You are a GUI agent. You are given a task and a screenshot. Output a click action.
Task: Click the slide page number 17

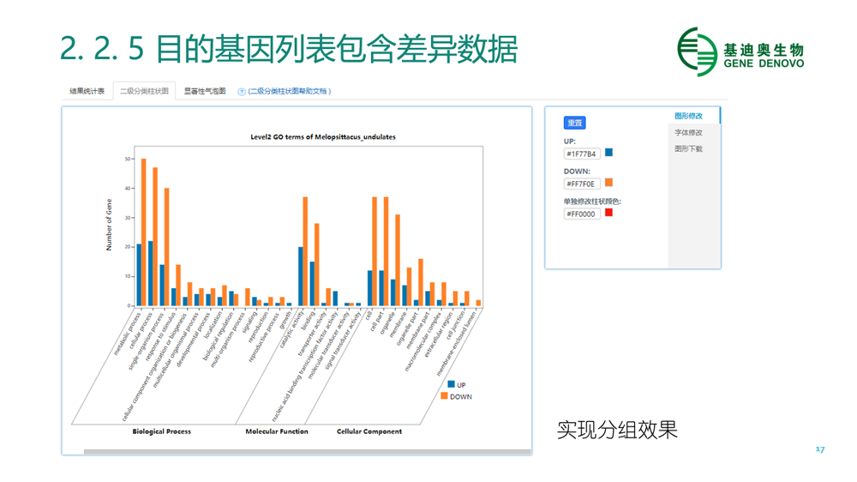[x=820, y=449]
